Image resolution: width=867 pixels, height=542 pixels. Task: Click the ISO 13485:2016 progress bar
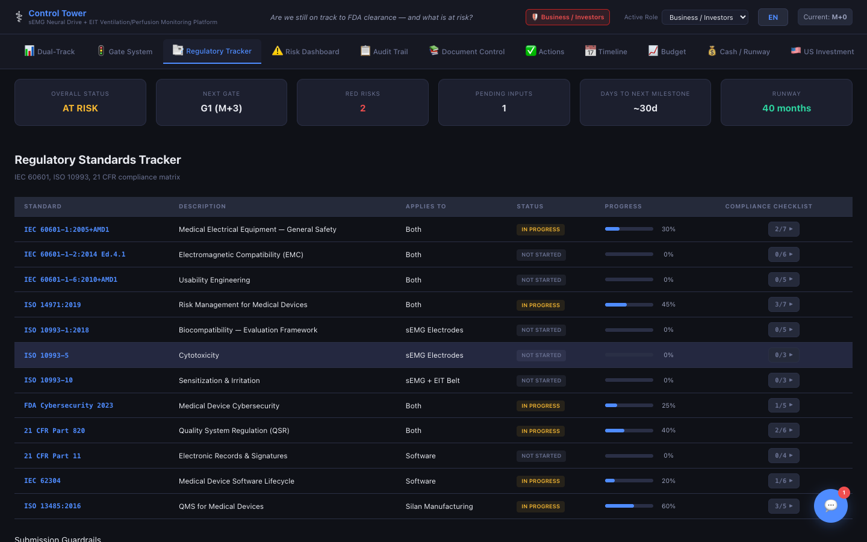[x=629, y=506]
